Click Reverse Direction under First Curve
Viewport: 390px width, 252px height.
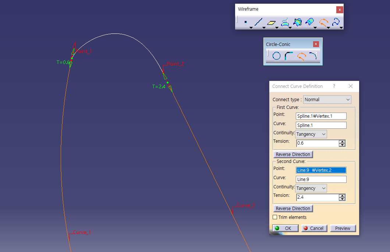coord(293,154)
